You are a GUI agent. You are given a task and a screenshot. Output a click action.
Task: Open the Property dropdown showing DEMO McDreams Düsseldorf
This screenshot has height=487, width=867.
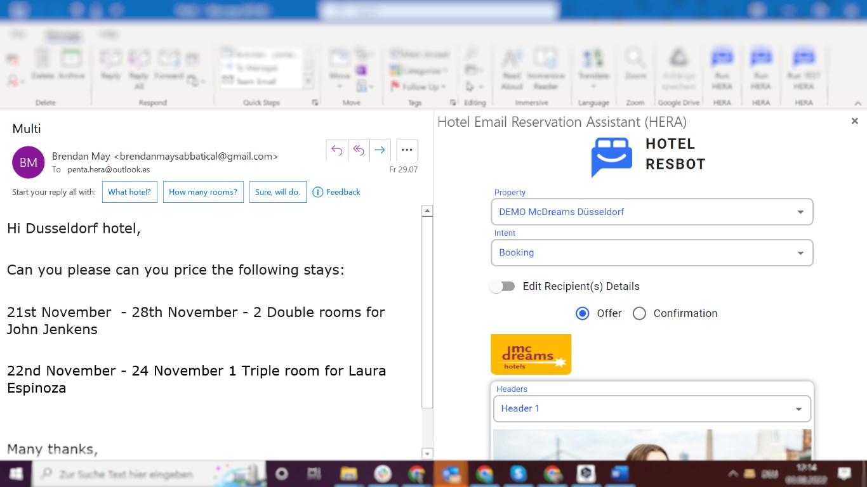pos(652,212)
